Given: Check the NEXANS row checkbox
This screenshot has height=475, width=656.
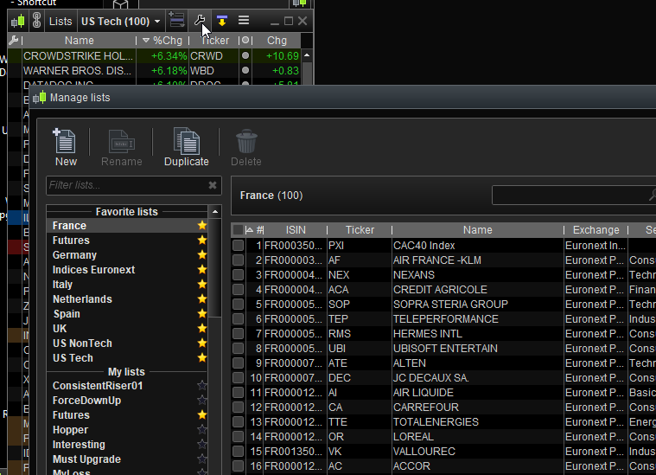Looking at the screenshot, I should [x=238, y=275].
